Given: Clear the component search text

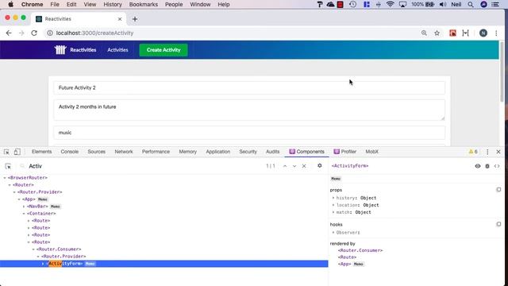Looking at the screenshot, I should (x=304, y=166).
